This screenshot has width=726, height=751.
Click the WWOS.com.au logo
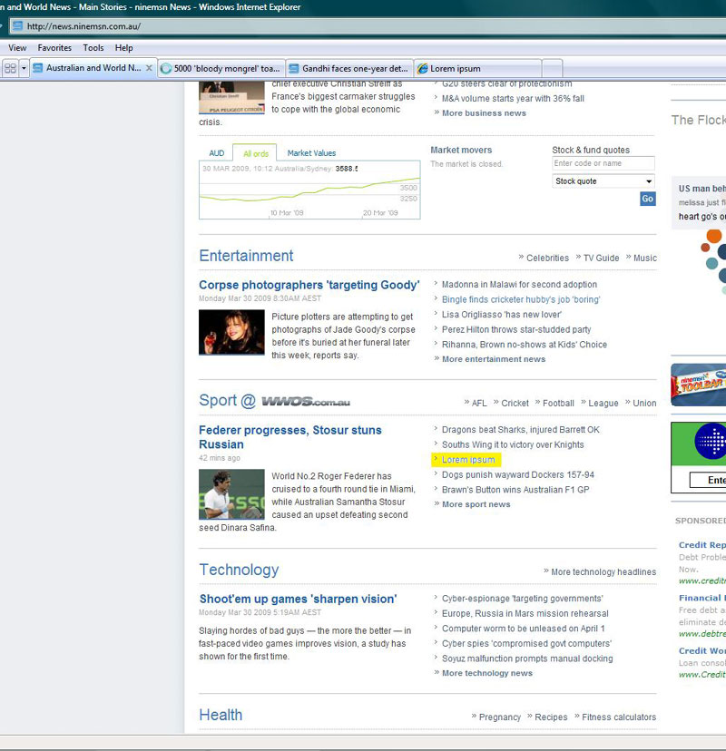tap(306, 402)
